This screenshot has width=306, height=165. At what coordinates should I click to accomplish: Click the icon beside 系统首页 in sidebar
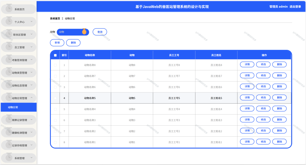(x=9, y=8)
